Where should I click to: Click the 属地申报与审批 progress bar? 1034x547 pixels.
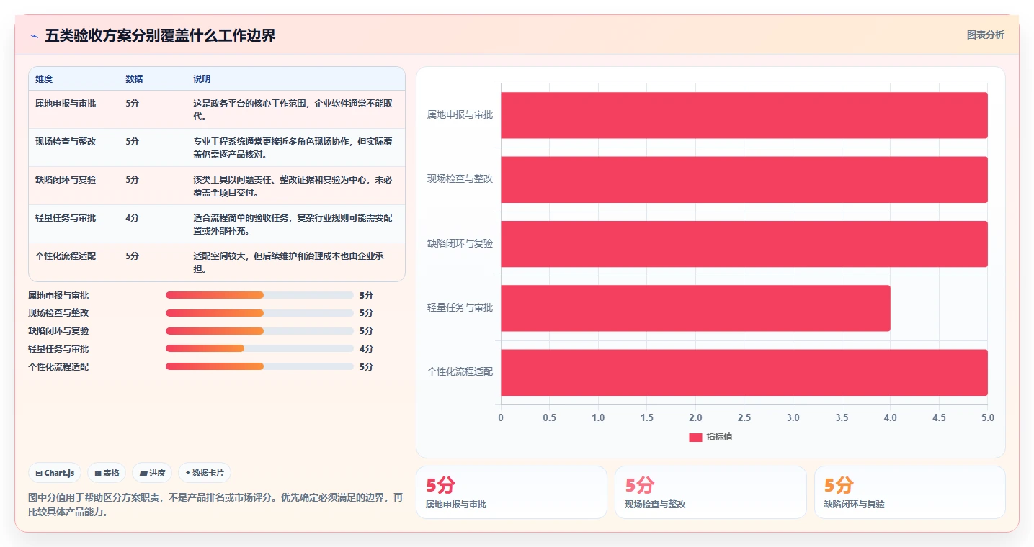[259, 295]
